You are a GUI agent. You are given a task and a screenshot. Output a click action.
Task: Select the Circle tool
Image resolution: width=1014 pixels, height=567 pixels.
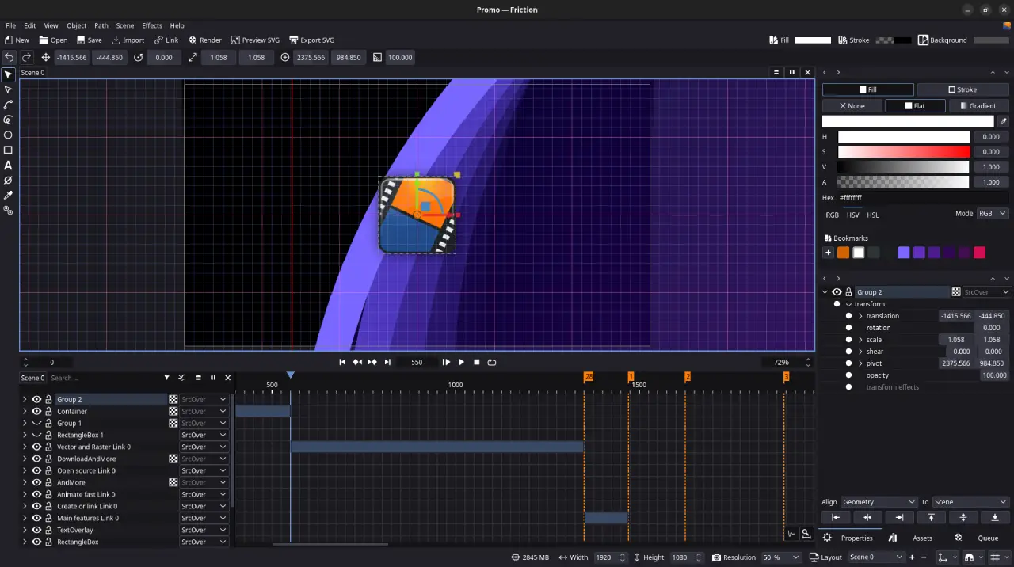click(8, 135)
